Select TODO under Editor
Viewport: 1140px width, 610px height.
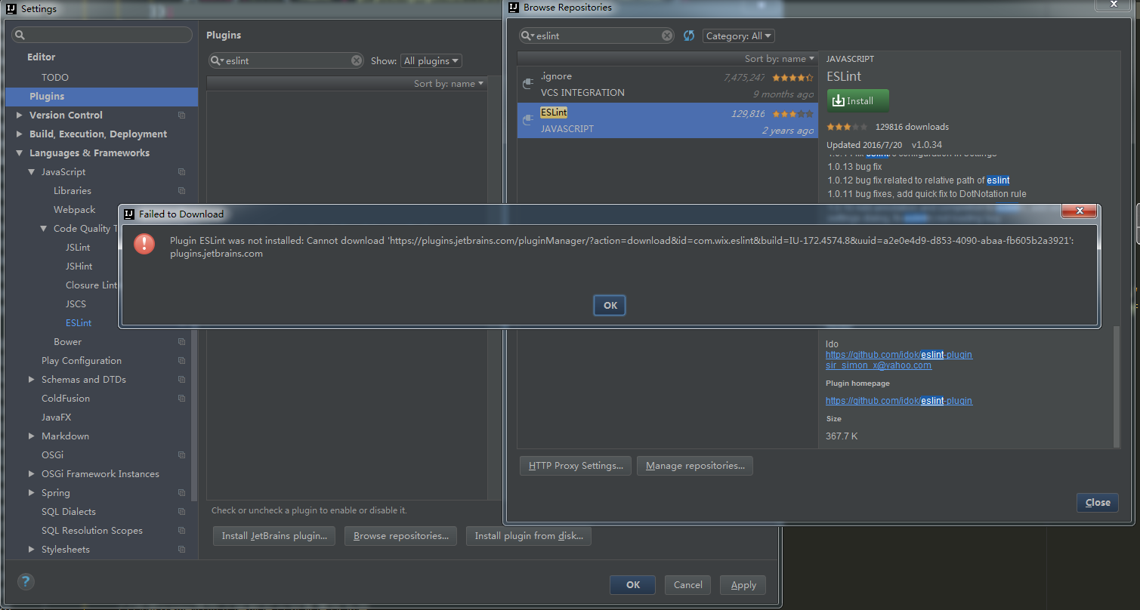tap(55, 78)
